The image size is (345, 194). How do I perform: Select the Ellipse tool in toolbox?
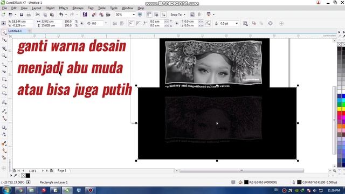coord(4,86)
